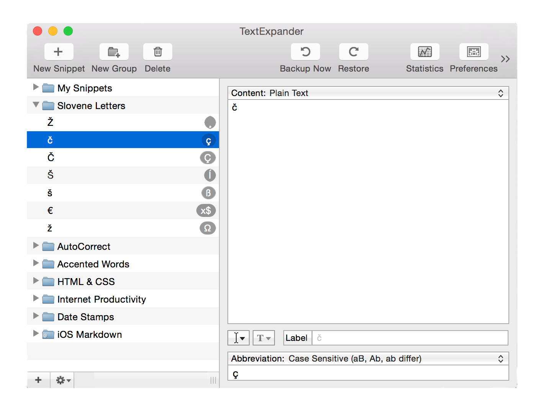536x404 pixels.
Task: Collapse the Slovene Letters group
Action: 36,105
